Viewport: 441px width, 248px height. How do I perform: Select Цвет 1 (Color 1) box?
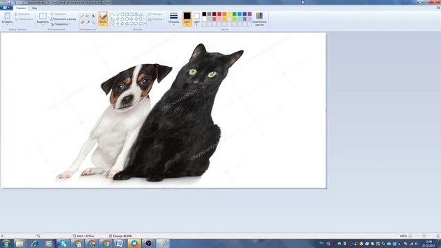click(187, 19)
